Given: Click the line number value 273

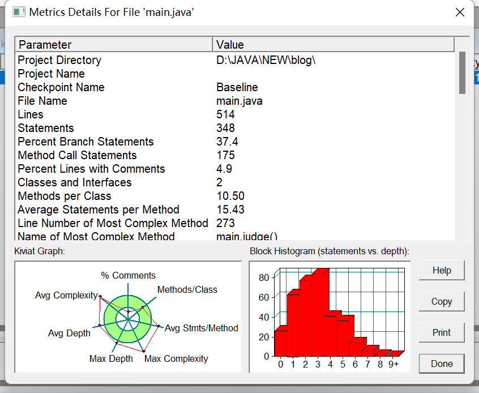Looking at the screenshot, I should click(x=225, y=223).
